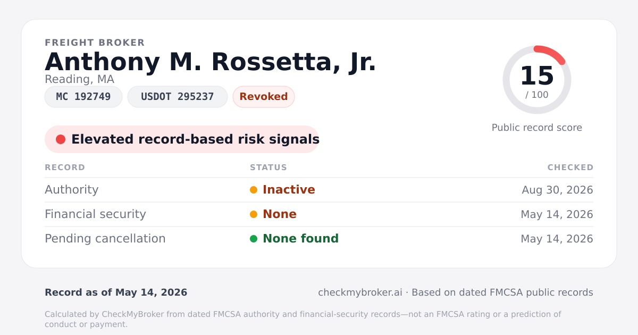Click the Public record score label

coord(537,128)
